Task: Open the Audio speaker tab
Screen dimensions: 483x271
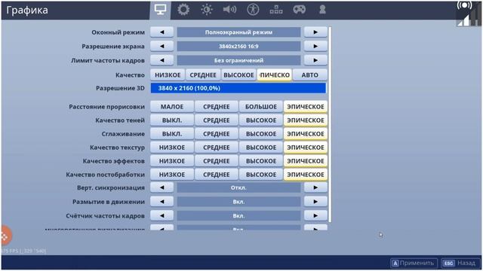Action: click(x=229, y=10)
